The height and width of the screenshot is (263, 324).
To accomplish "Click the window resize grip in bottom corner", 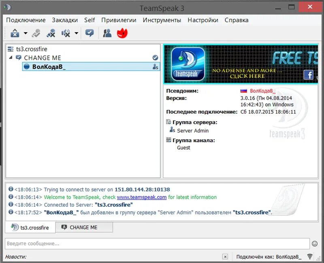I will [318, 258].
